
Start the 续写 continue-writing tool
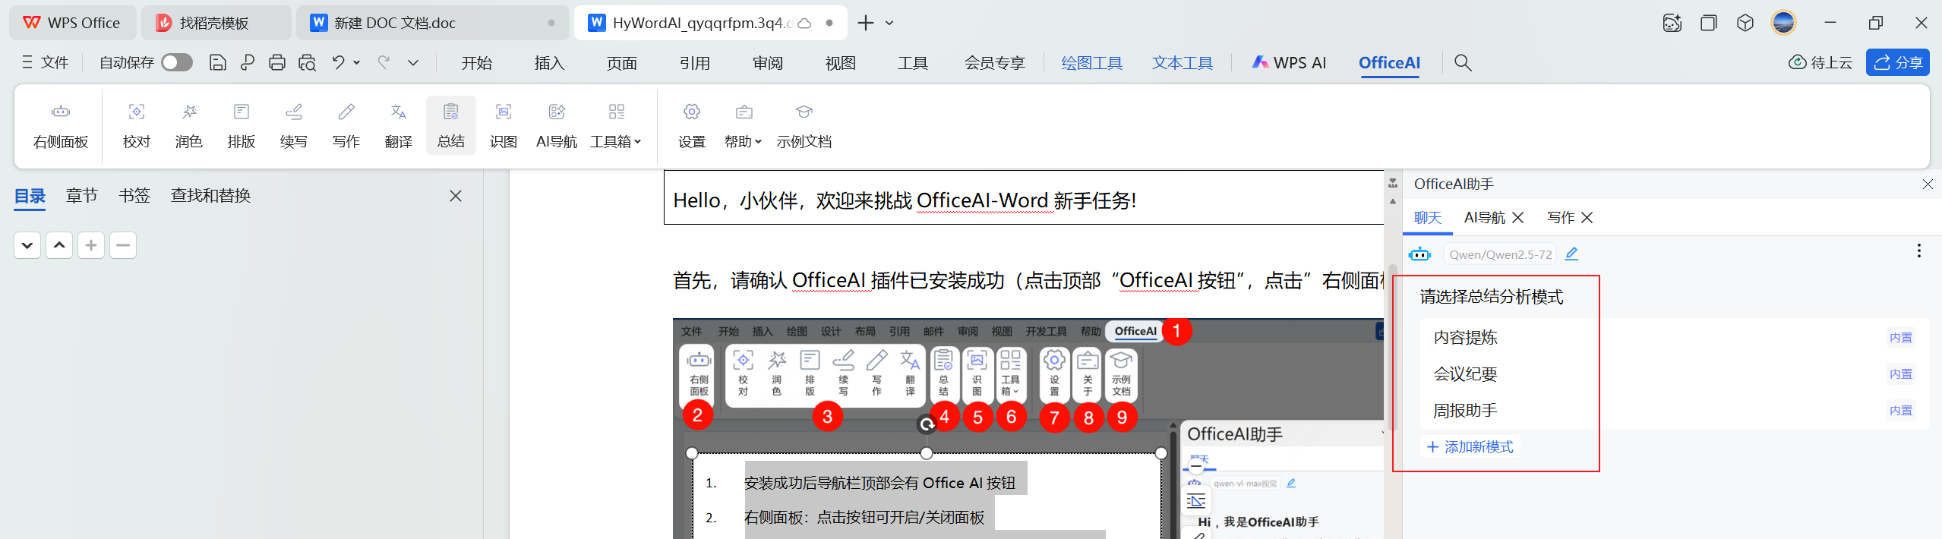294,126
